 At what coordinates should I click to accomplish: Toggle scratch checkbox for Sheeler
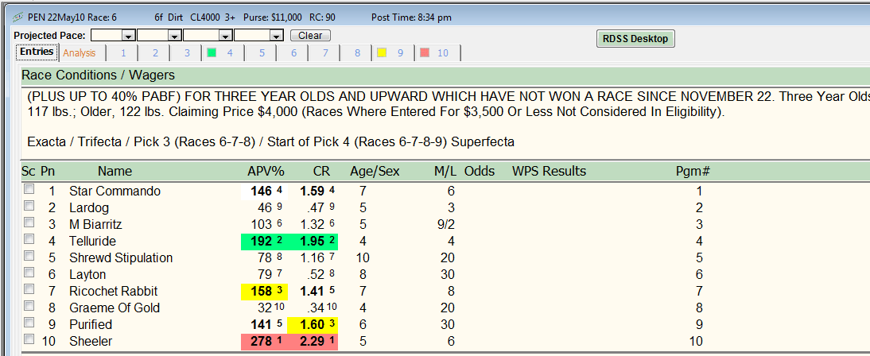pos(29,339)
